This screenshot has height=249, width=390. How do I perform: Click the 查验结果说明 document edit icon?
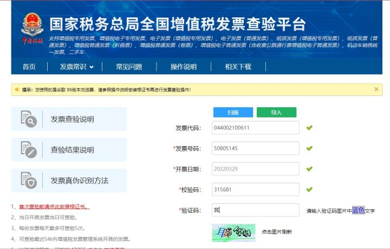tap(28, 149)
